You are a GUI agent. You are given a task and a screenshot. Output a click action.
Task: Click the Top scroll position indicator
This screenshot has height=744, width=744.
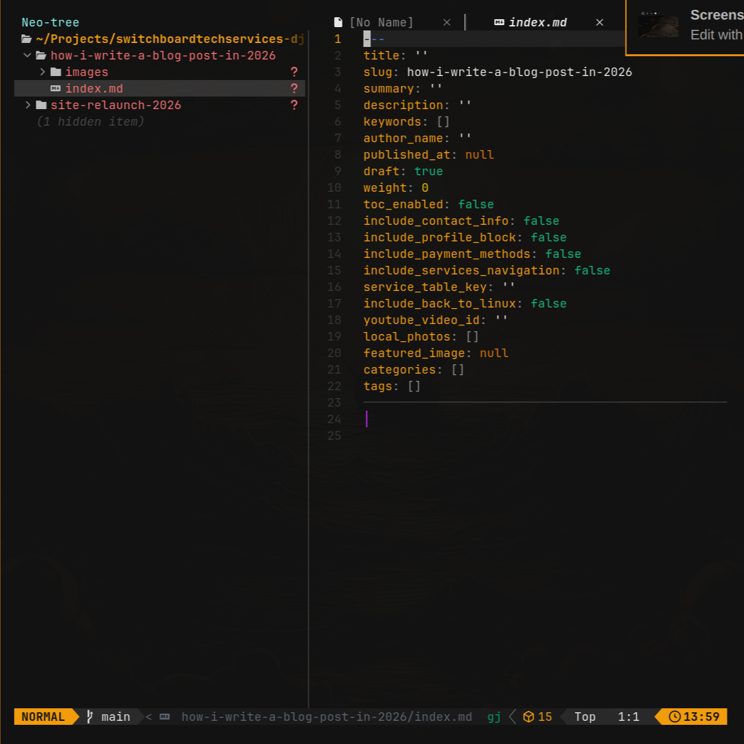pyautogui.click(x=585, y=716)
